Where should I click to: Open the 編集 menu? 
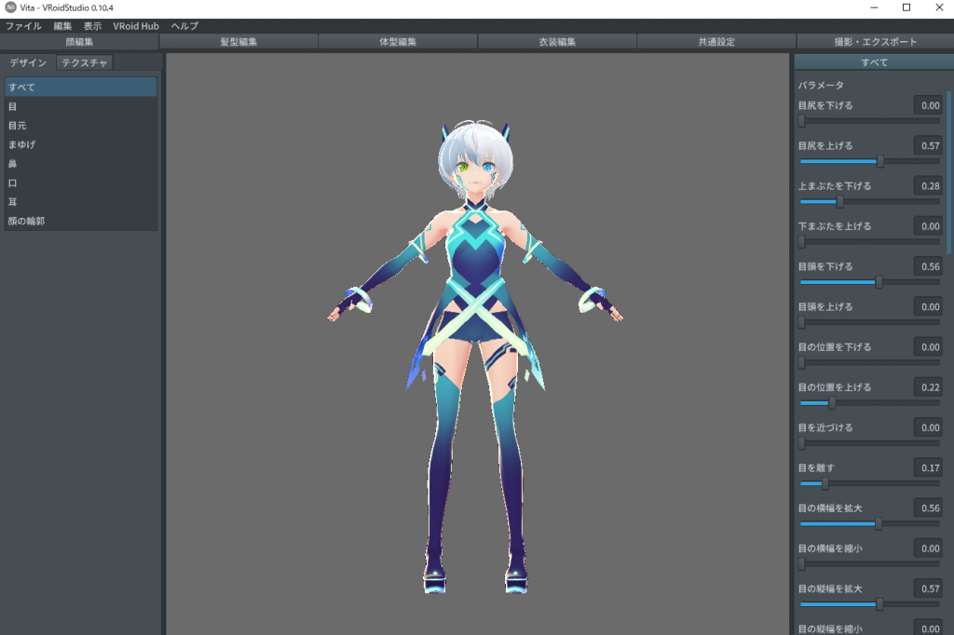[x=62, y=26]
